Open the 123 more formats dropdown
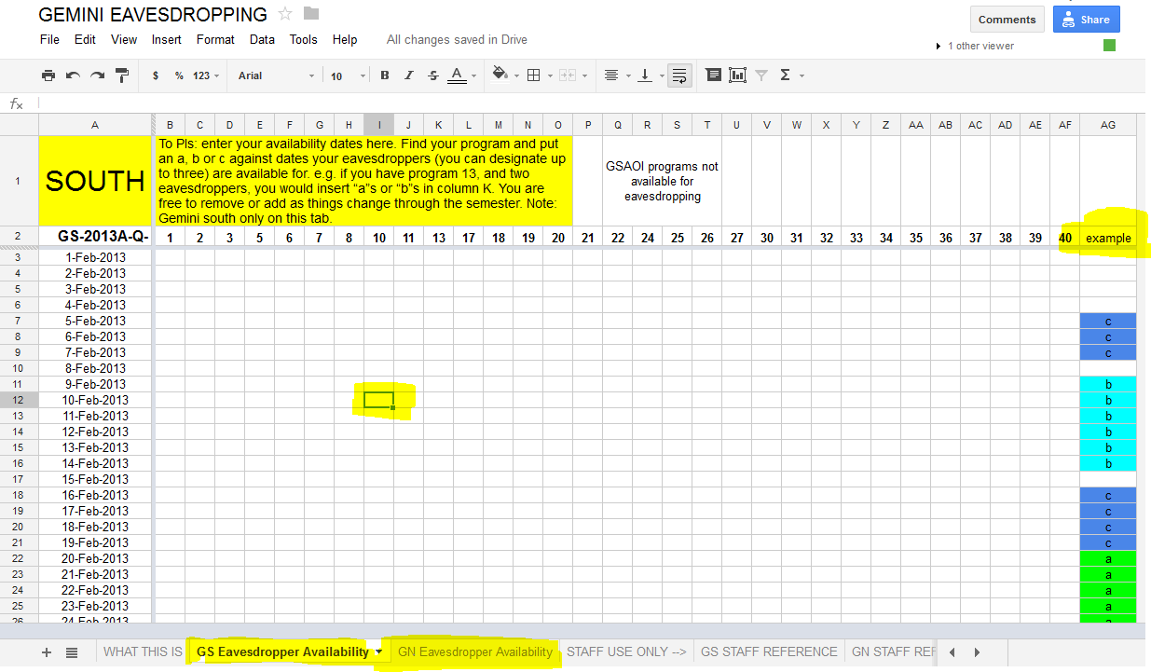This screenshot has height=672, width=1151. click(206, 75)
